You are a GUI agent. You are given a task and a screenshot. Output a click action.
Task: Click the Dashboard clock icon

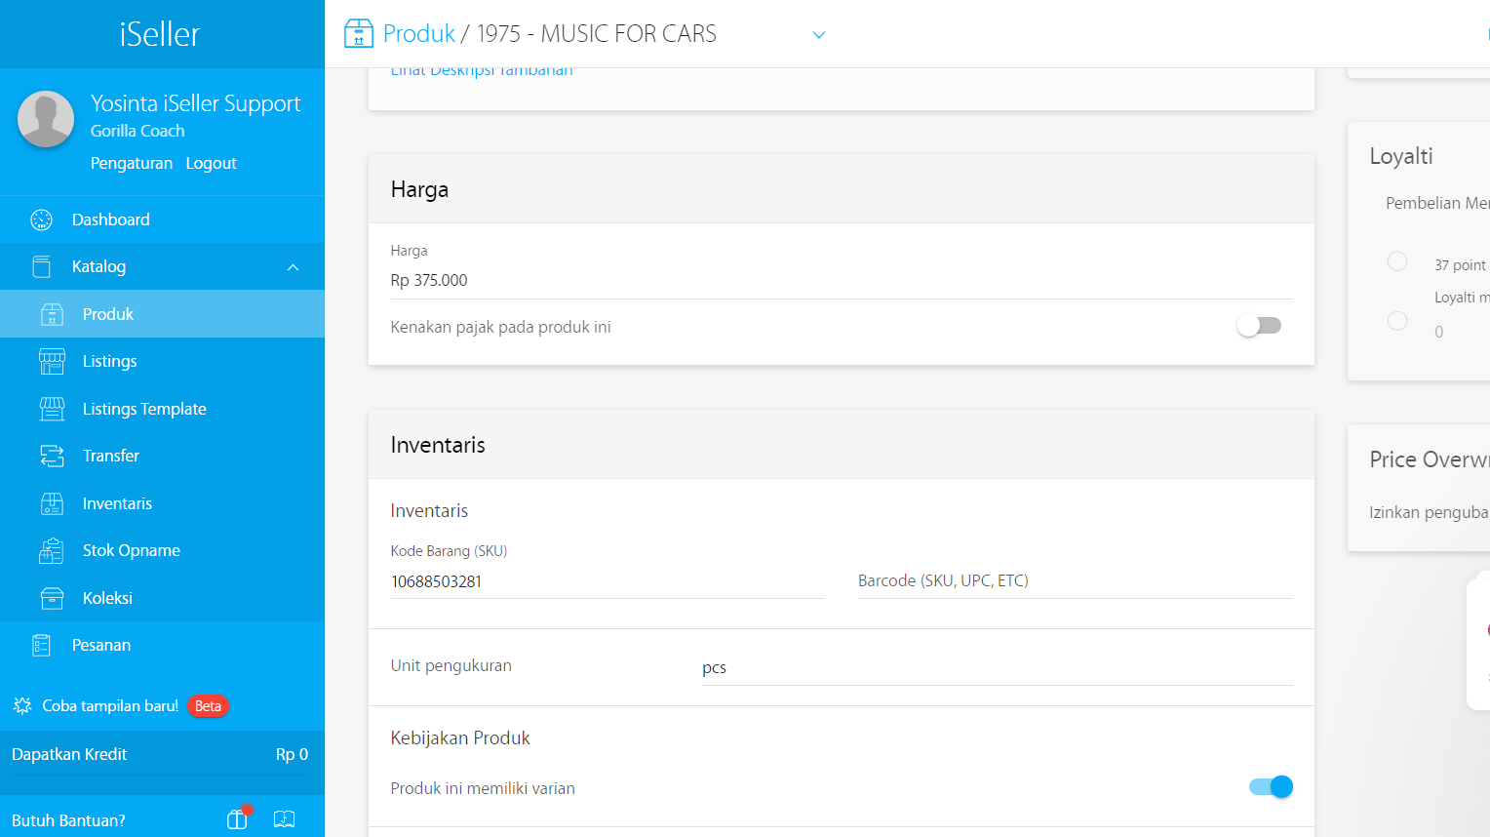41,219
